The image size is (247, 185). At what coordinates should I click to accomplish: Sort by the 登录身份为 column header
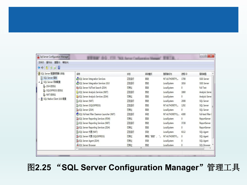point(171,74)
